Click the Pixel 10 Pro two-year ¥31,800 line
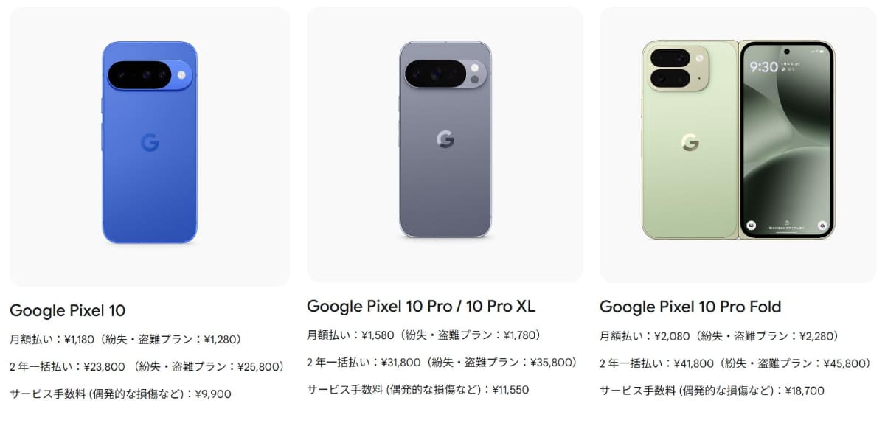The height and width of the screenshot is (423, 885). (x=442, y=362)
